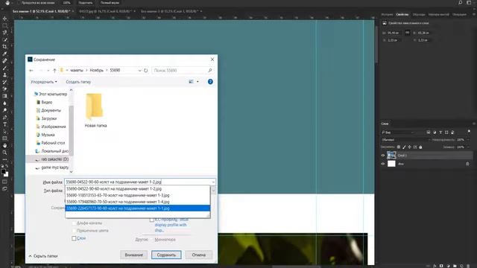Screen dimensions: 477x268
Task: Click the Фон layer white thumbnail
Action: click(x=391, y=164)
